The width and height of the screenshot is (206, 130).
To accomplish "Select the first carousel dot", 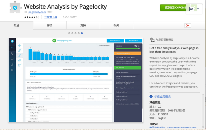I will [69, 33].
